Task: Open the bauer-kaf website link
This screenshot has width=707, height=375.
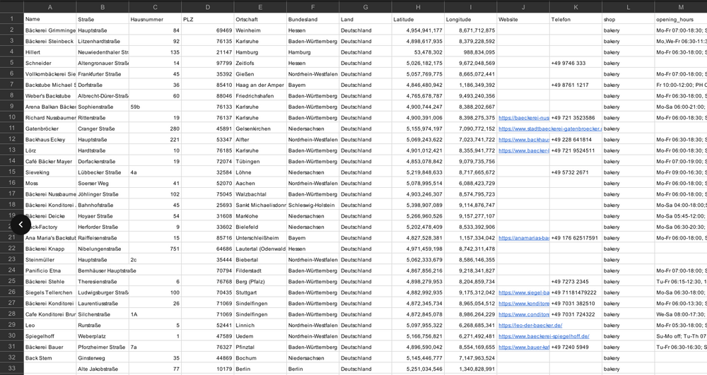Action: [x=523, y=347]
